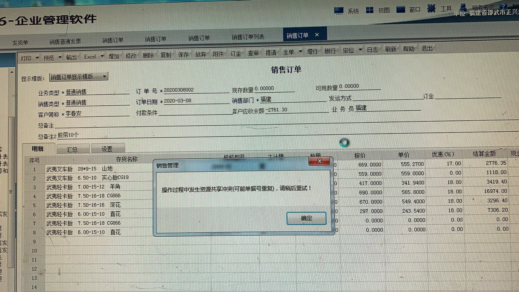
Task: Click the 输出 toolbar button
Action: [x=71, y=57]
